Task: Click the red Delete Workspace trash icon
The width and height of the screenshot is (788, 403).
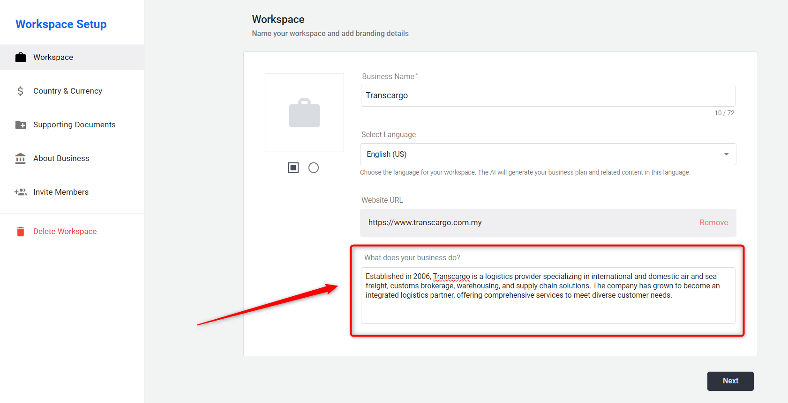Action: pyautogui.click(x=21, y=231)
